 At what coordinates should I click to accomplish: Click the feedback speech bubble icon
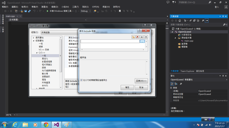pyautogui.click(x=168, y=2)
